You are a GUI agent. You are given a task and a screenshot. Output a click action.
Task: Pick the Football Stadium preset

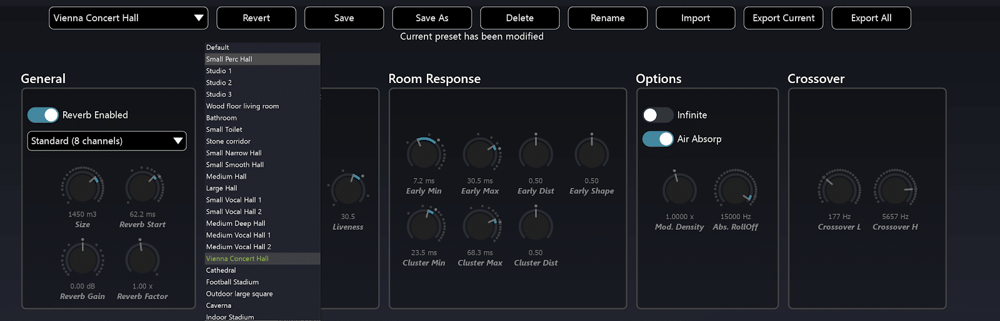tap(232, 282)
